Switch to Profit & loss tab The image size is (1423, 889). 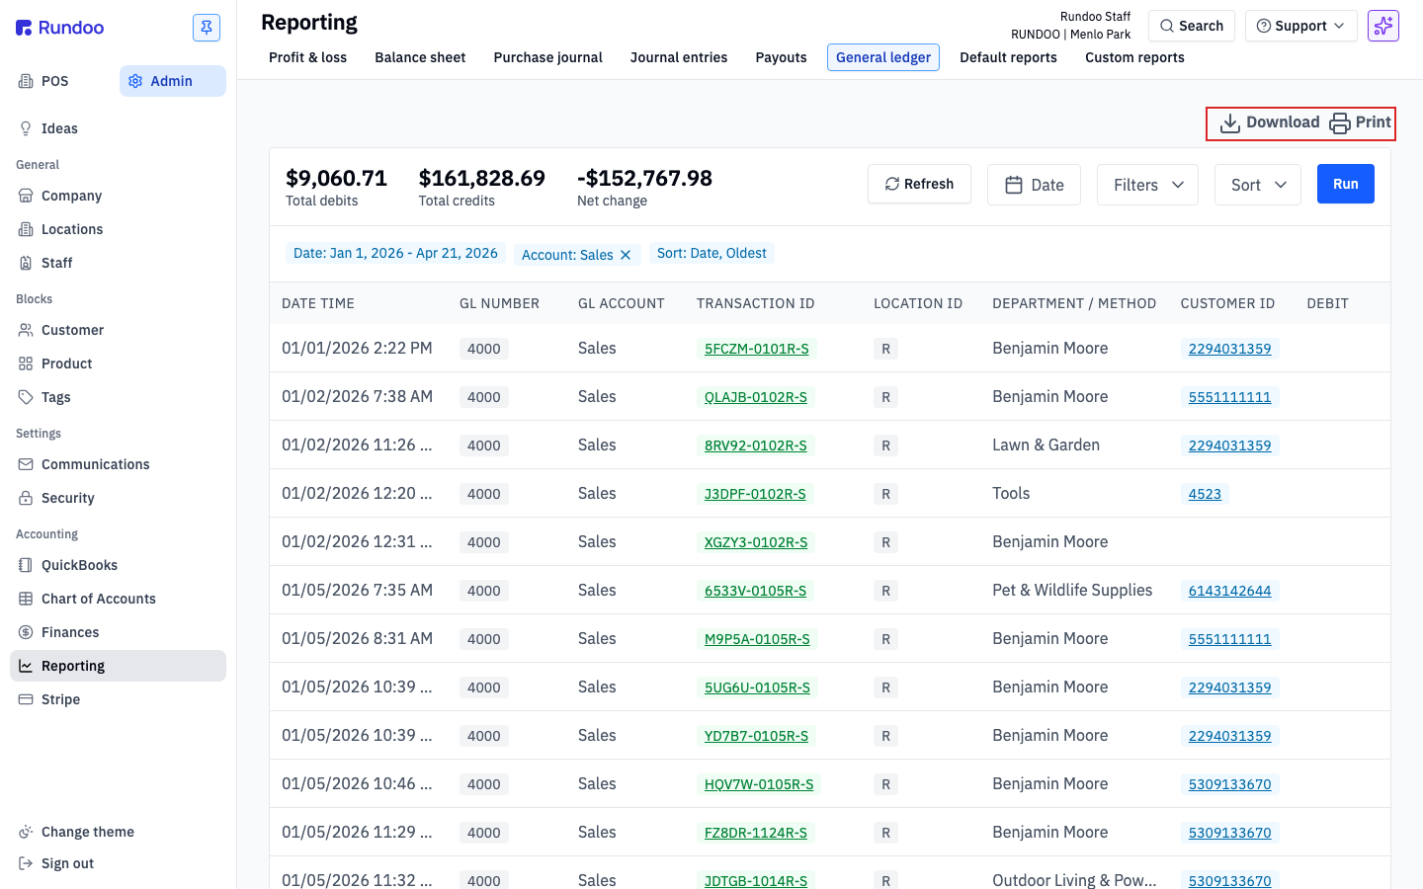tap(307, 57)
